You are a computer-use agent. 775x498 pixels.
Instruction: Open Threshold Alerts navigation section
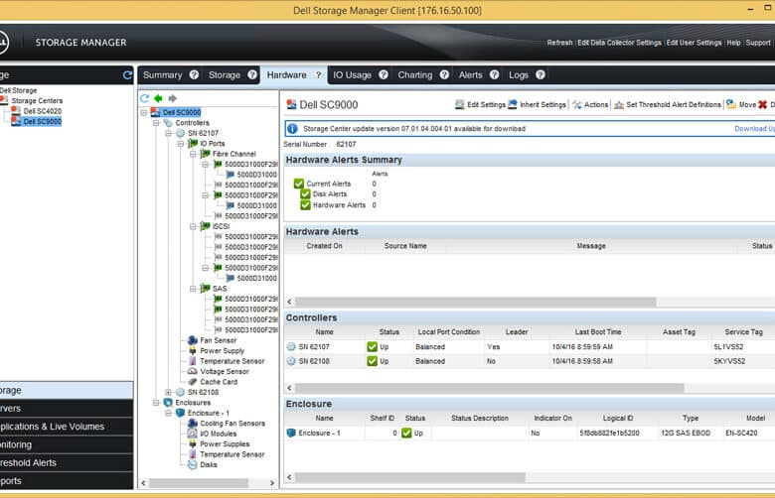pos(67,463)
